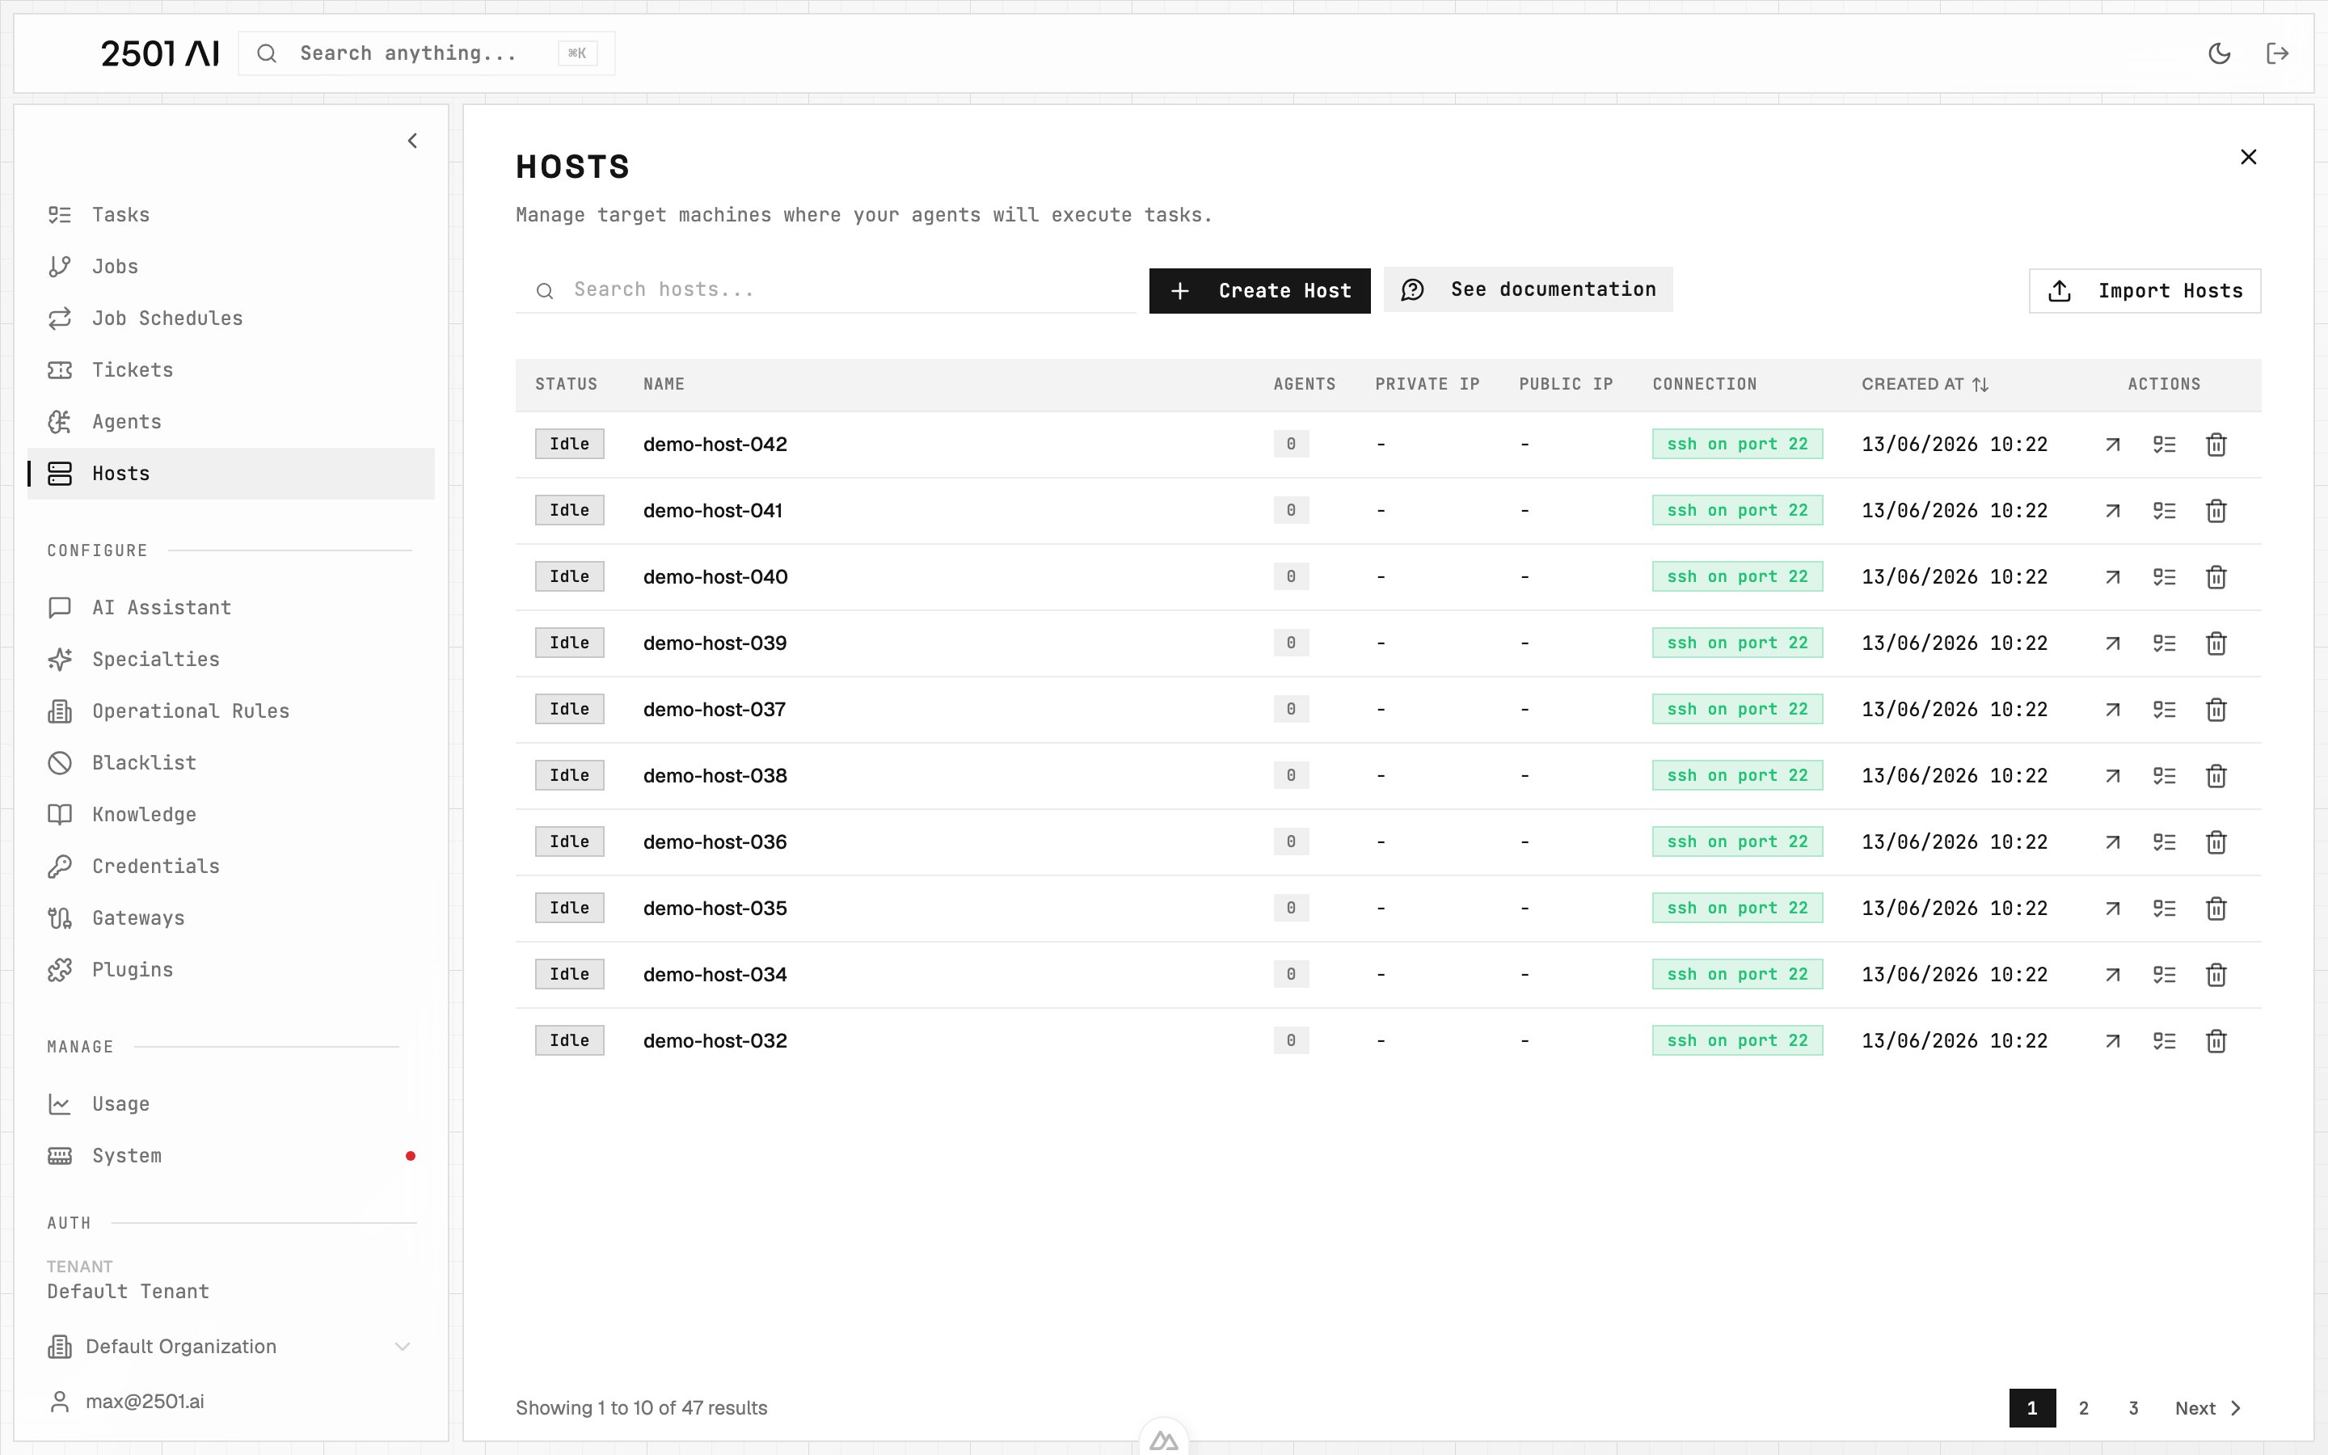Go to Operational Rules
Screen dimensions: 2328x1455
pyautogui.click(x=231, y=711)
